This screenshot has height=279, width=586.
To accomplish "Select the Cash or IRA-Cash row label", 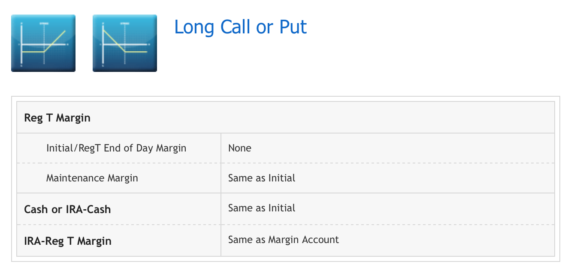I will point(67,209).
